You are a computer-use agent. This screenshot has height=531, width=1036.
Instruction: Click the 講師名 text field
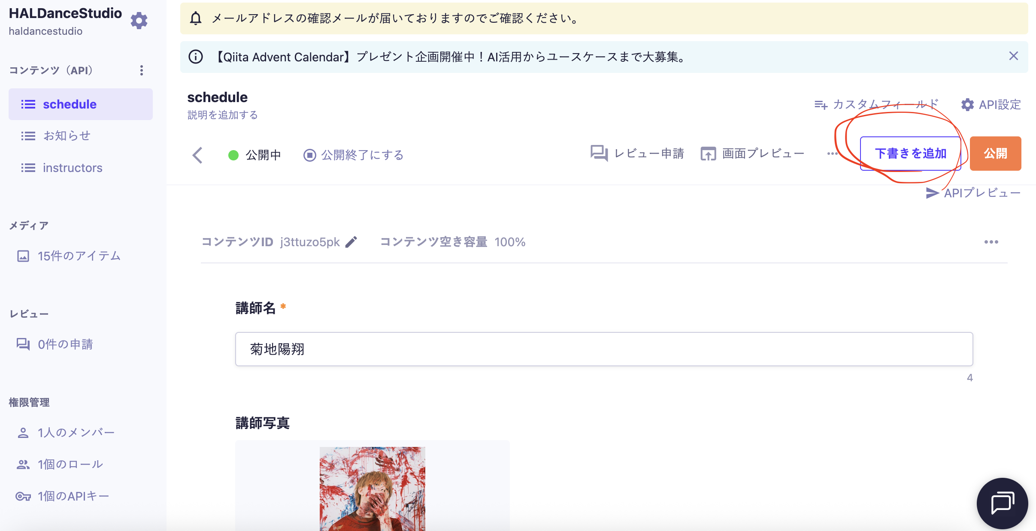pyautogui.click(x=603, y=349)
